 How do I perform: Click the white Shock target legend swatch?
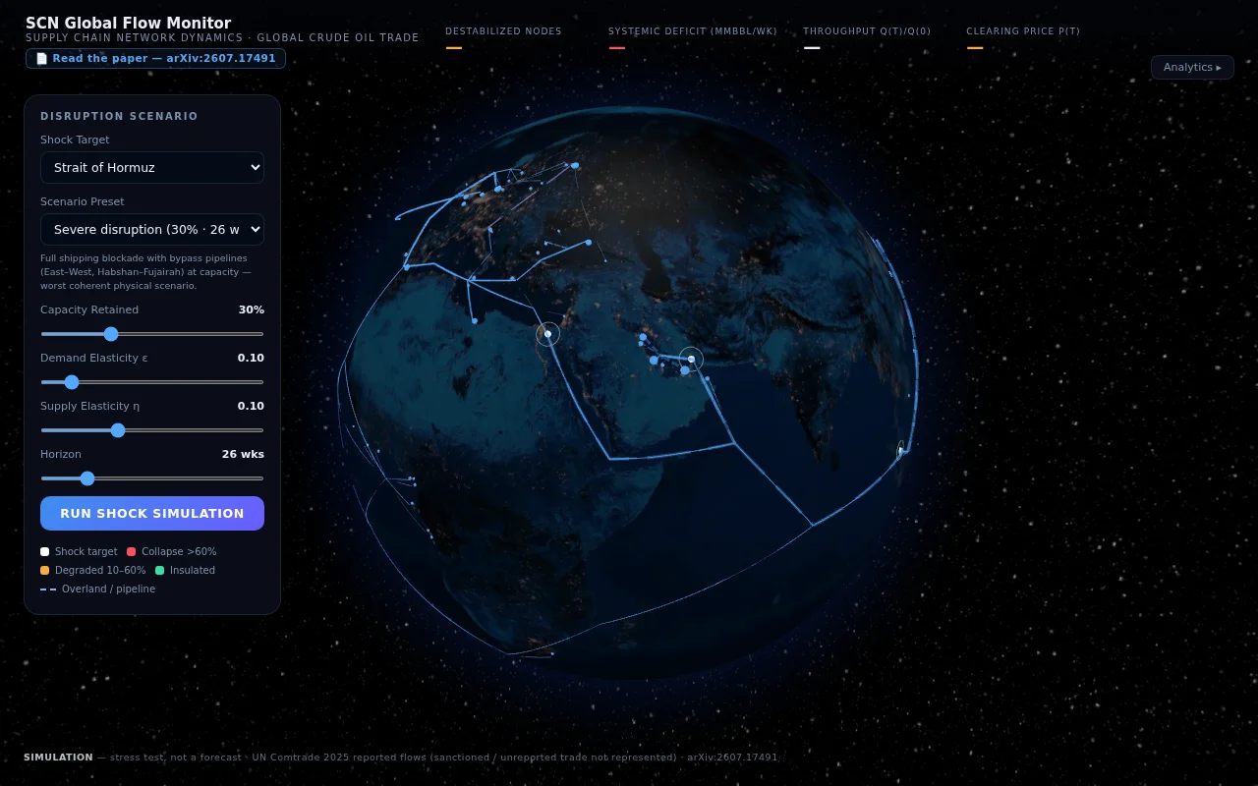pyautogui.click(x=45, y=552)
